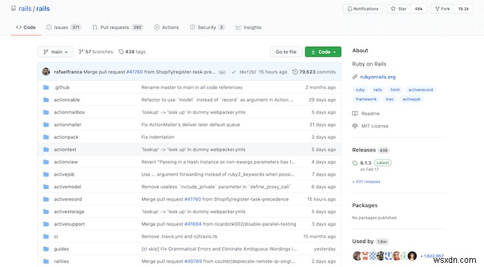Viewport: 484px width, 267px height.
Task: Click the actionview folder icon
Action: click(46, 162)
